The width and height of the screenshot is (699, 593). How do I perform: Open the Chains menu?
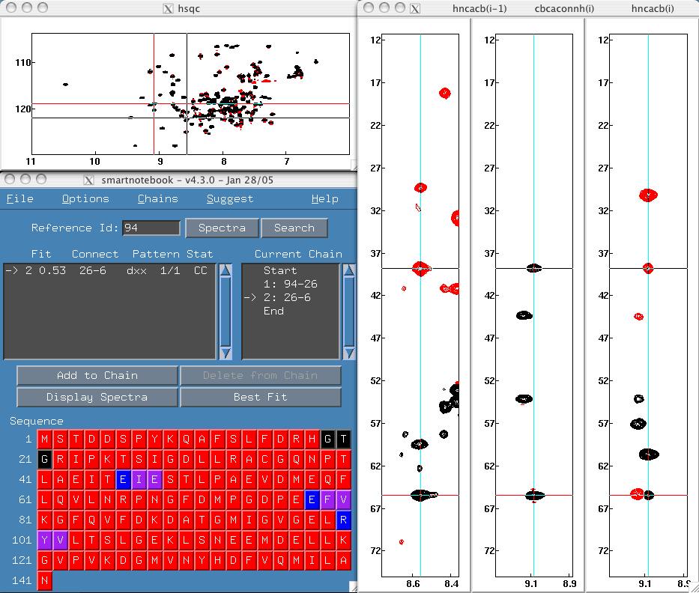click(x=157, y=198)
